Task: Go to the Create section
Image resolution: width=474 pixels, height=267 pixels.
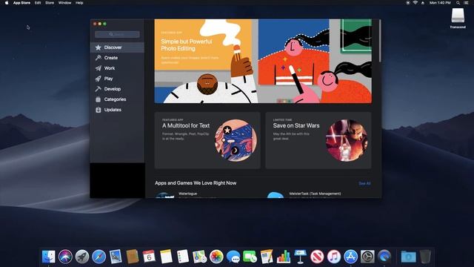Action: coord(117,58)
